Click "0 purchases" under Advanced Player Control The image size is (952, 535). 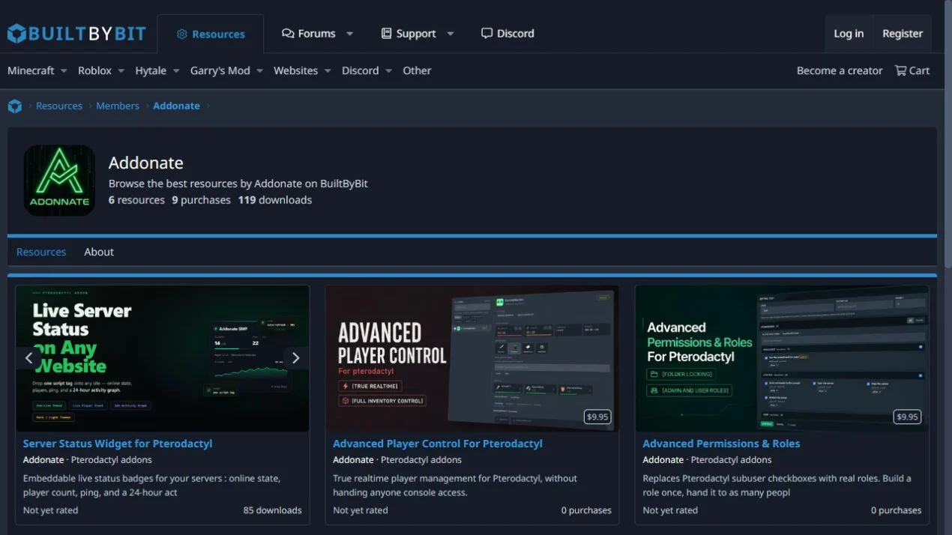(x=586, y=510)
